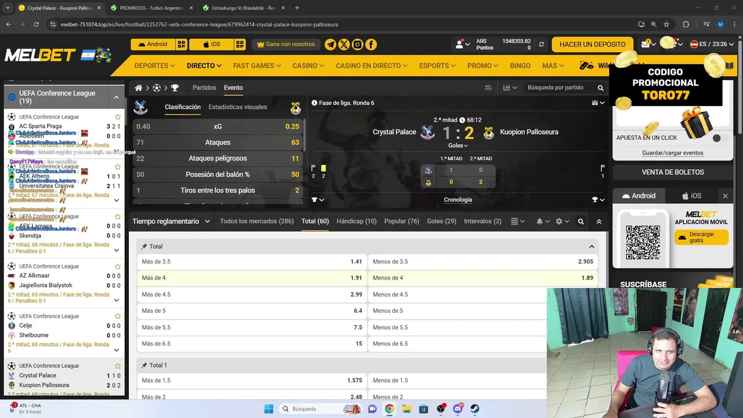The height and width of the screenshot is (418, 743).
Task: Expand the Deportes menu dropdown
Action: 154,66
